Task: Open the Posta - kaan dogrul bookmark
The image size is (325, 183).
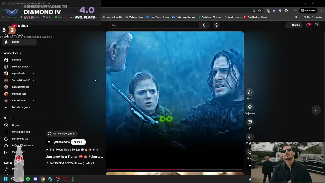Action: pos(184,17)
